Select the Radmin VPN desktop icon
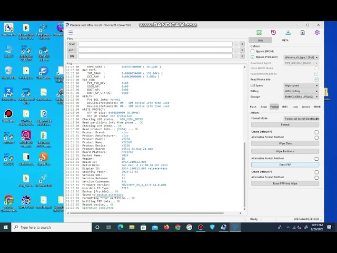 [44, 180]
